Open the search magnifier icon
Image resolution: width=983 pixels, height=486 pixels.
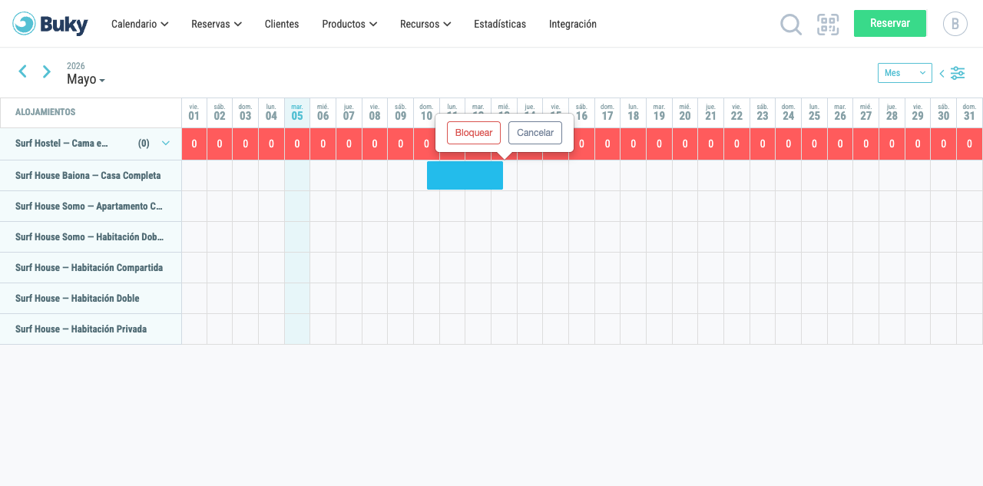[791, 25]
